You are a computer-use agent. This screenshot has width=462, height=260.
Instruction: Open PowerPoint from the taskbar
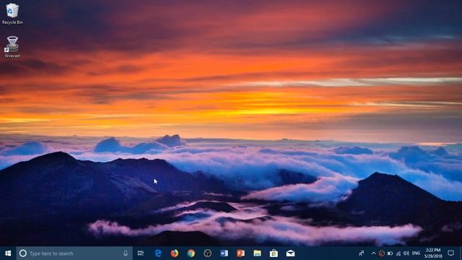(x=240, y=253)
